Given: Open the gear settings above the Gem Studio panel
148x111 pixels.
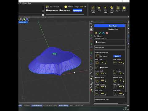Looking at the screenshot, I should tap(128, 22).
